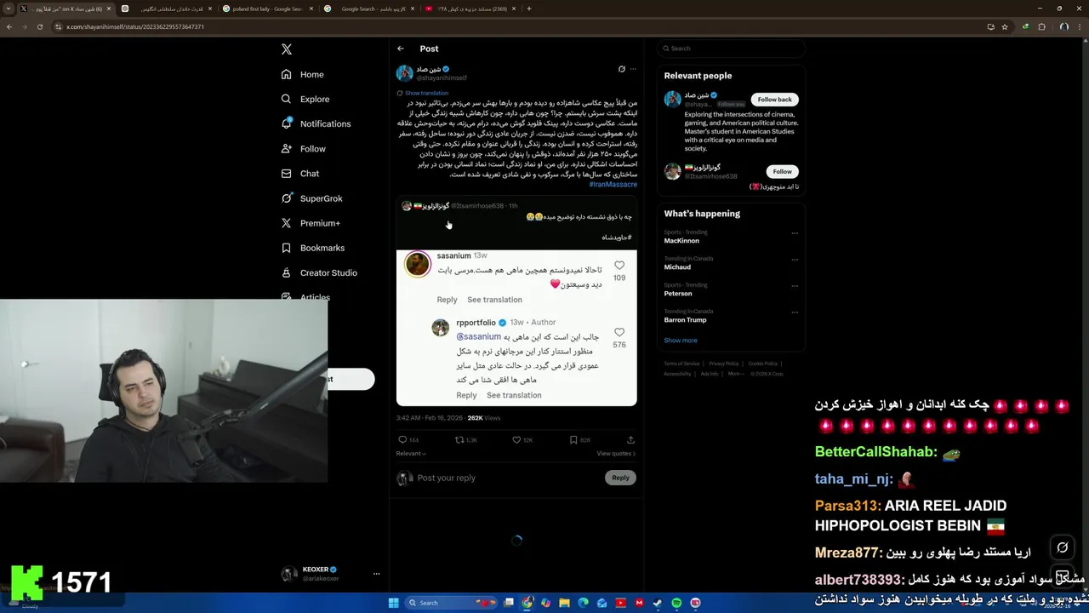
Task: Open Notifications in the sidebar
Action: click(x=316, y=123)
